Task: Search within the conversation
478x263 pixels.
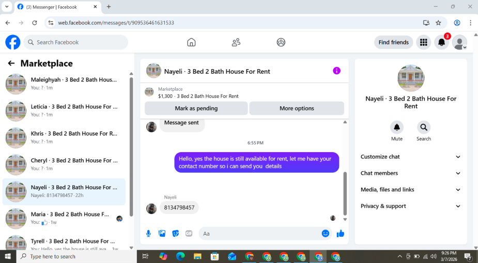Action: (x=423, y=127)
